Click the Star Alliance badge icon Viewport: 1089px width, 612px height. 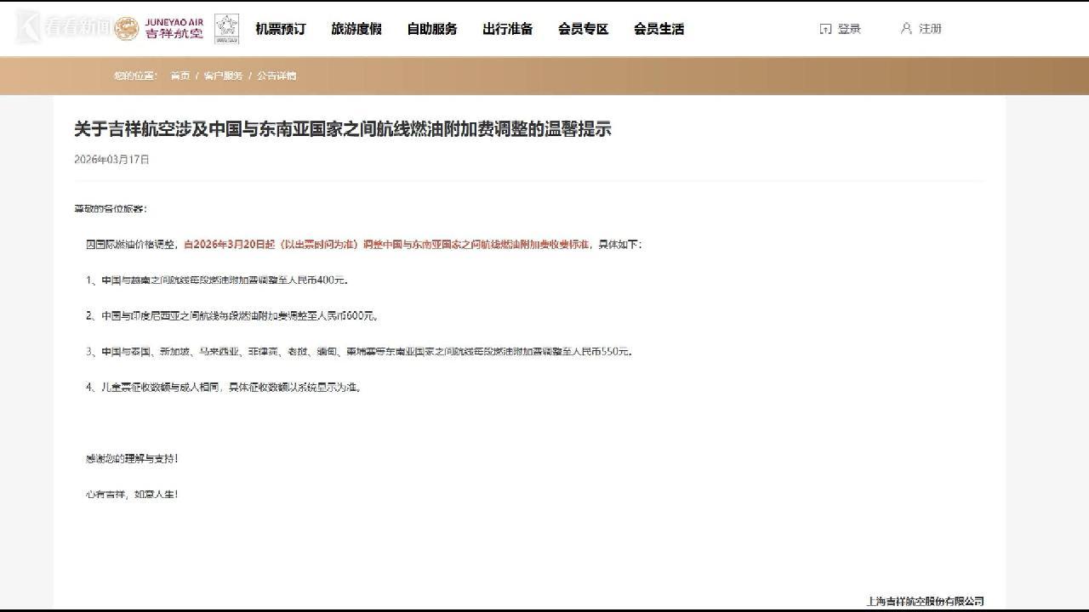pos(226,28)
